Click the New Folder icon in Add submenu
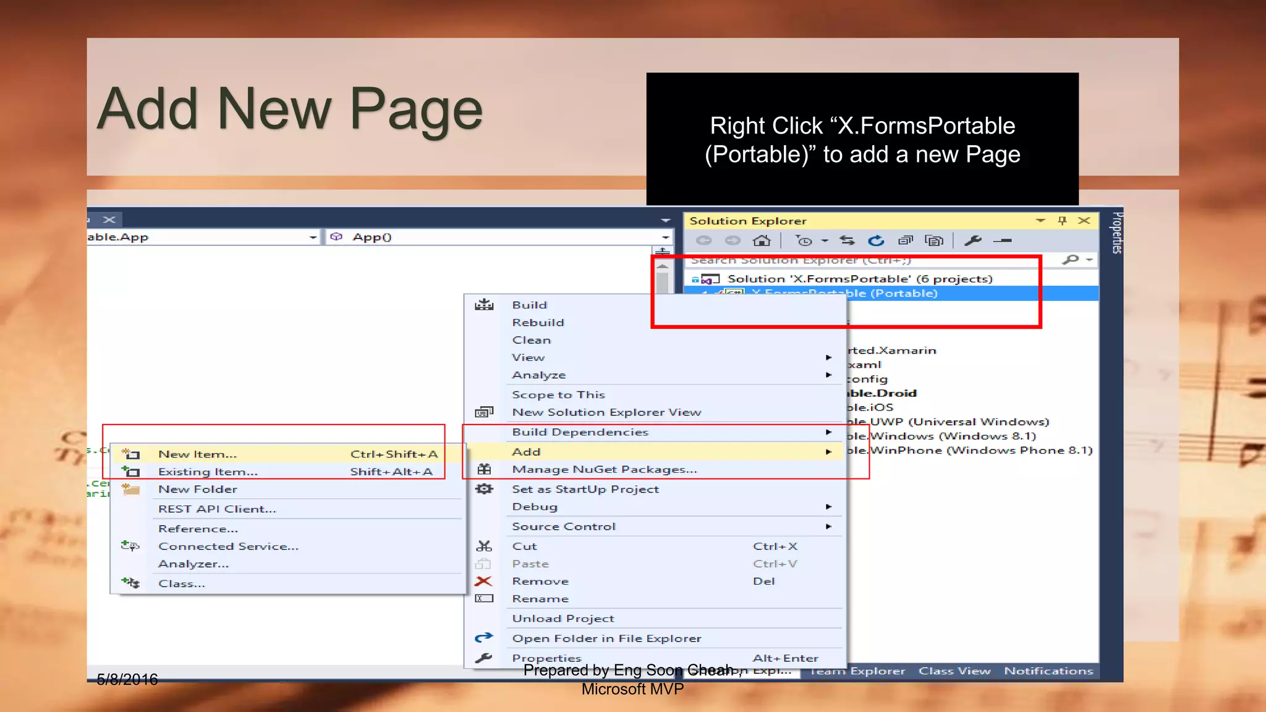The image size is (1266, 712). coord(130,489)
